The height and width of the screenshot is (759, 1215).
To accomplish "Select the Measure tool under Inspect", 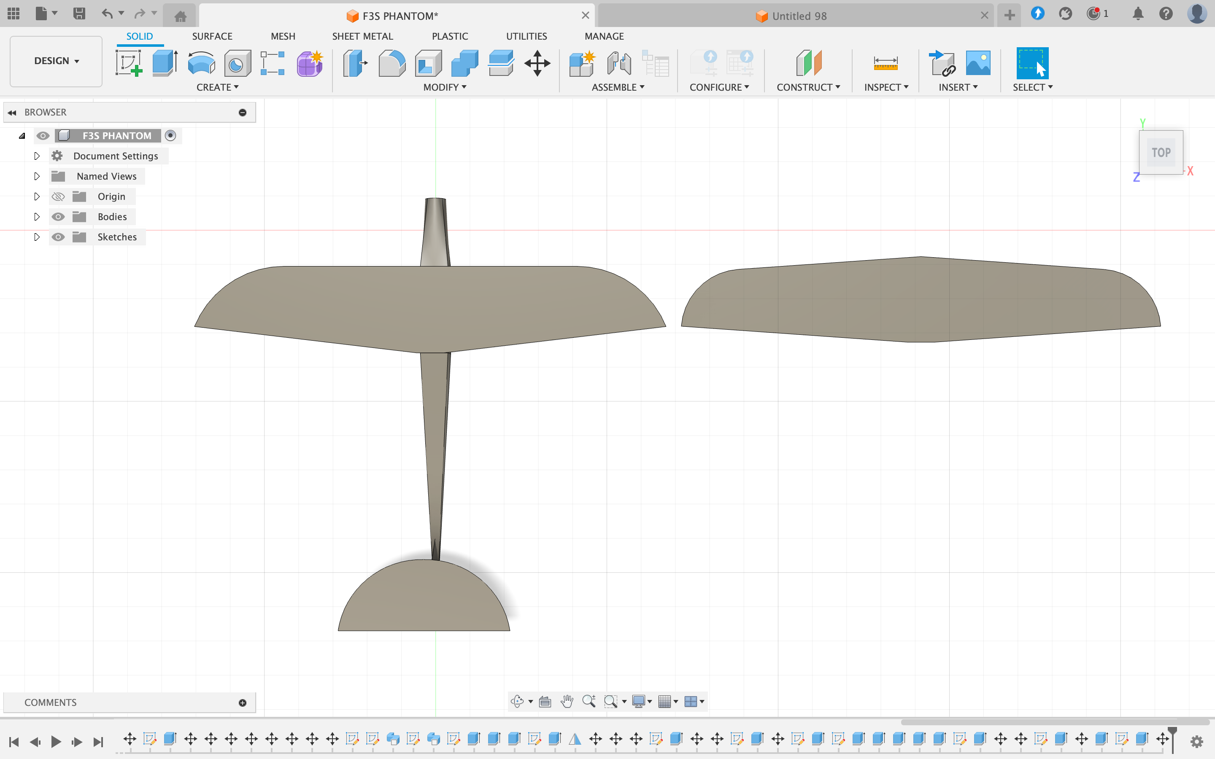I will 886,63.
